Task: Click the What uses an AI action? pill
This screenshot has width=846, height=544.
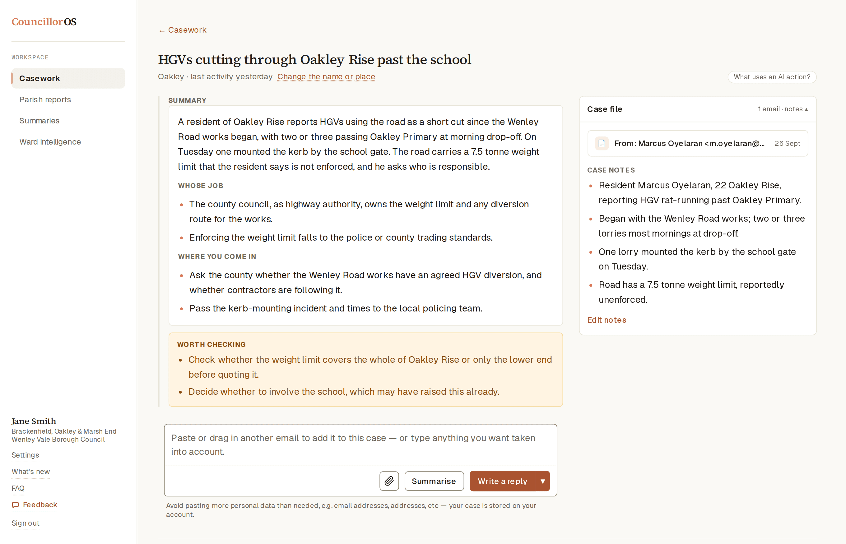Action: tap(772, 77)
